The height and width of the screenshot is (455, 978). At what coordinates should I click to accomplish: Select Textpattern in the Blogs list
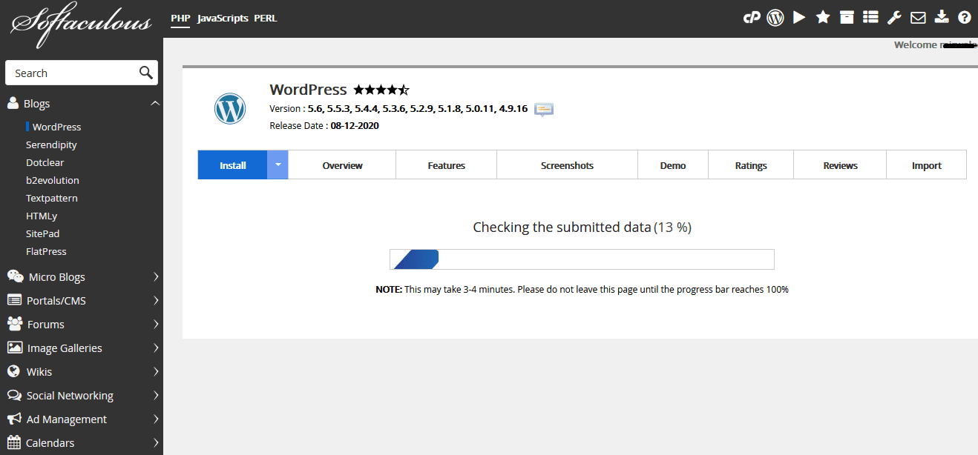click(52, 198)
